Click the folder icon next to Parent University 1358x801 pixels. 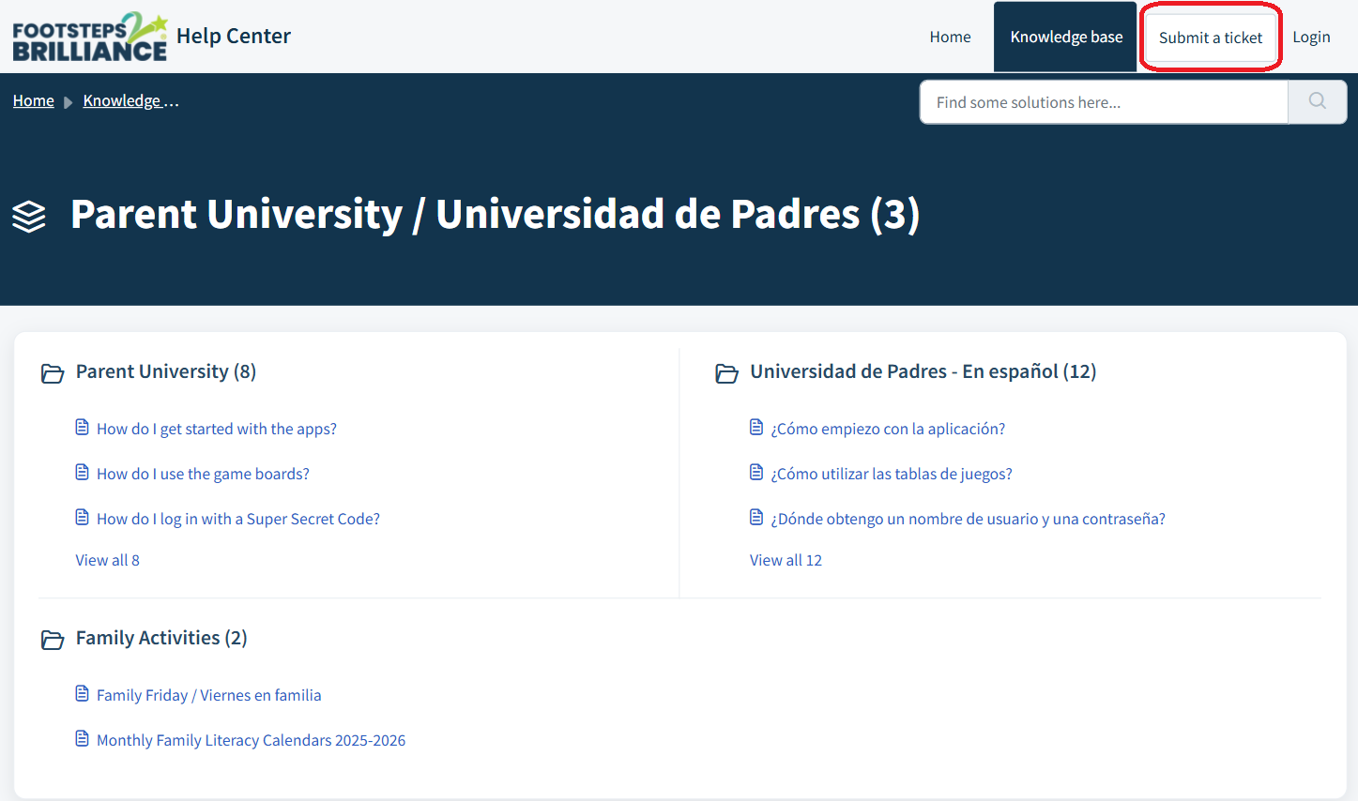[x=53, y=373]
